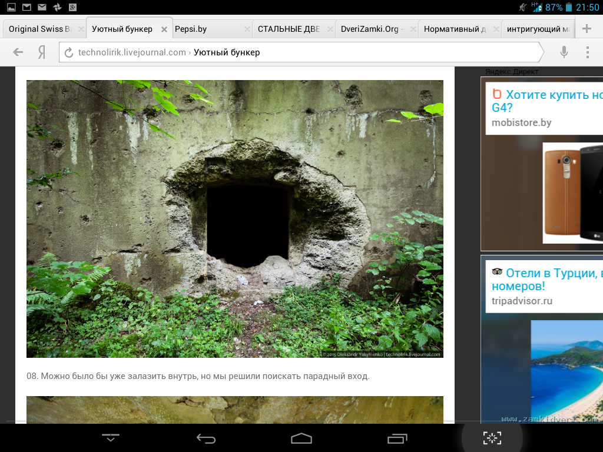Open the 'СТАЛЬНЫЕ ДВЕ' tab

coord(289,29)
